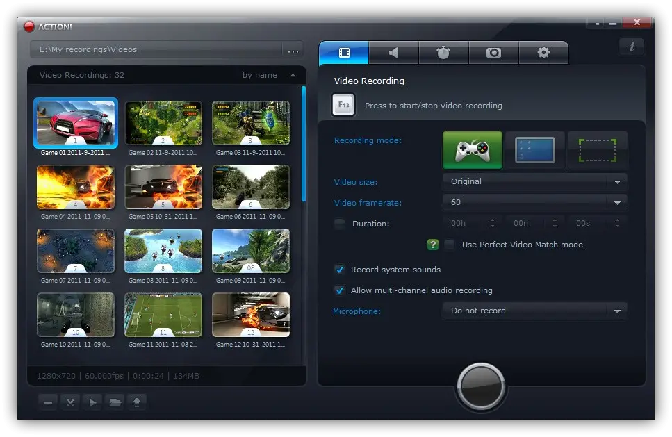This screenshot has width=672, height=437.
Task: Open the Video size dropdown
Action: [535, 181]
